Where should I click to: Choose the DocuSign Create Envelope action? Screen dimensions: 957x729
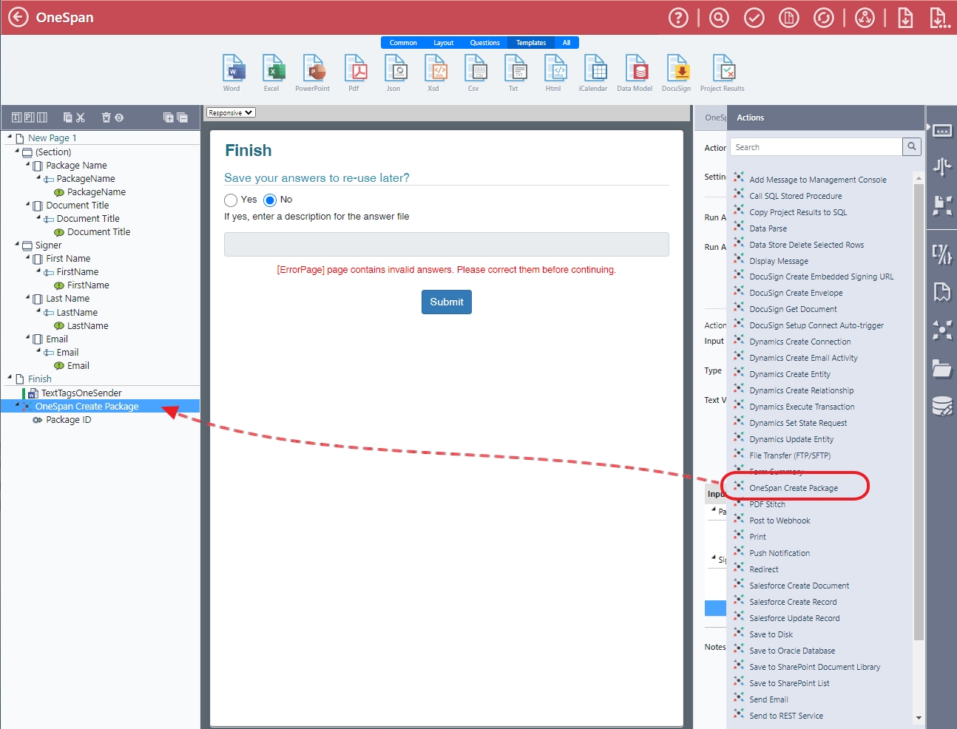pos(796,293)
